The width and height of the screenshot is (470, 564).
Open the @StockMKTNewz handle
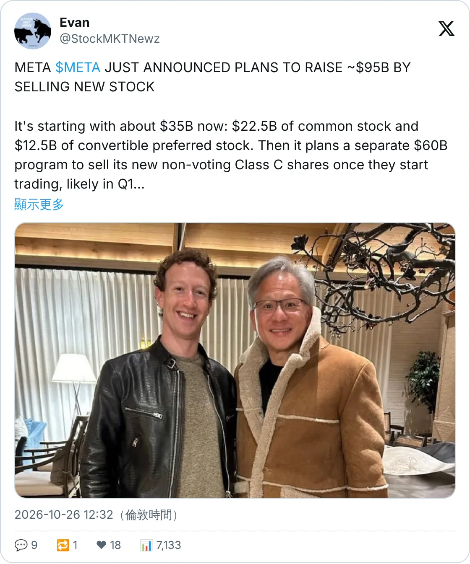pos(110,39)
